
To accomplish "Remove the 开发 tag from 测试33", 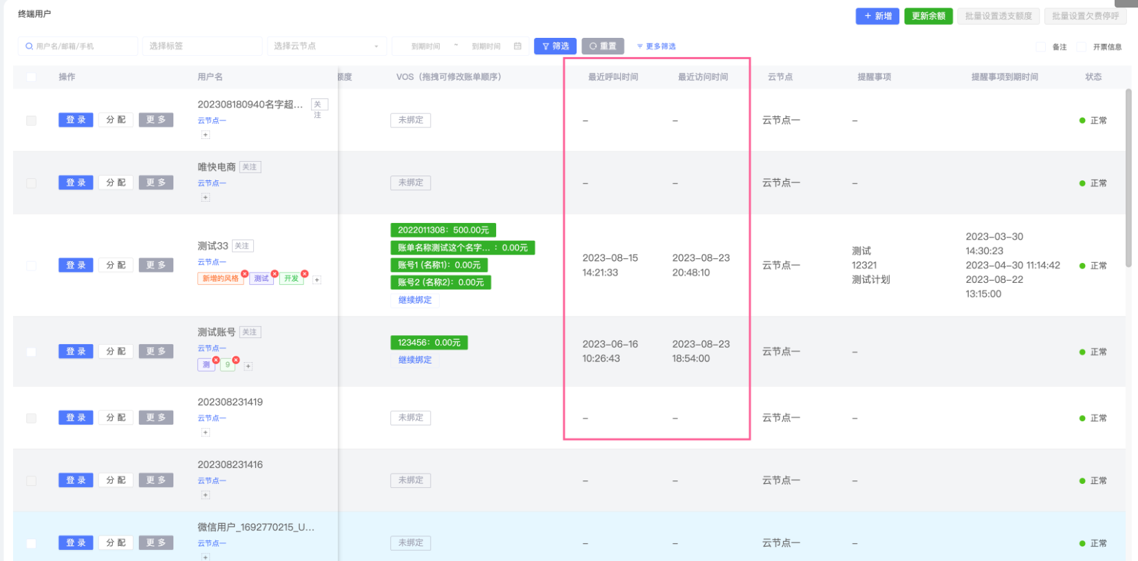I will (304, 273).
